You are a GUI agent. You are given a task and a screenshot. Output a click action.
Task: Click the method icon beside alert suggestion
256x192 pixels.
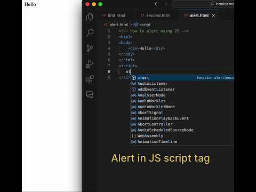click(134, 78)
